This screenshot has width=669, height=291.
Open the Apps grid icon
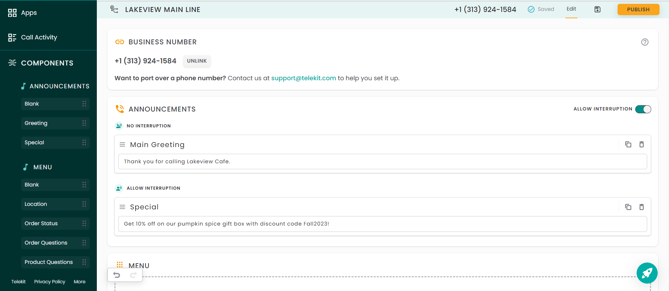click(x=12, y=13)
